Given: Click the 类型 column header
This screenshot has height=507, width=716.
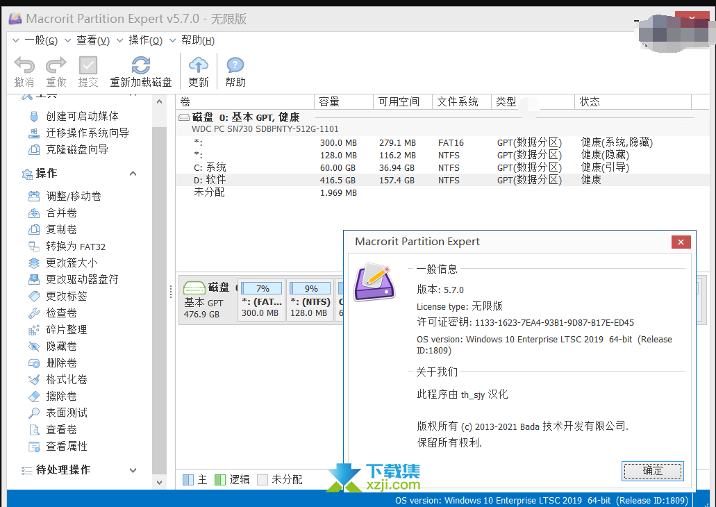Looking at the screenshot, I should point(533,102).
